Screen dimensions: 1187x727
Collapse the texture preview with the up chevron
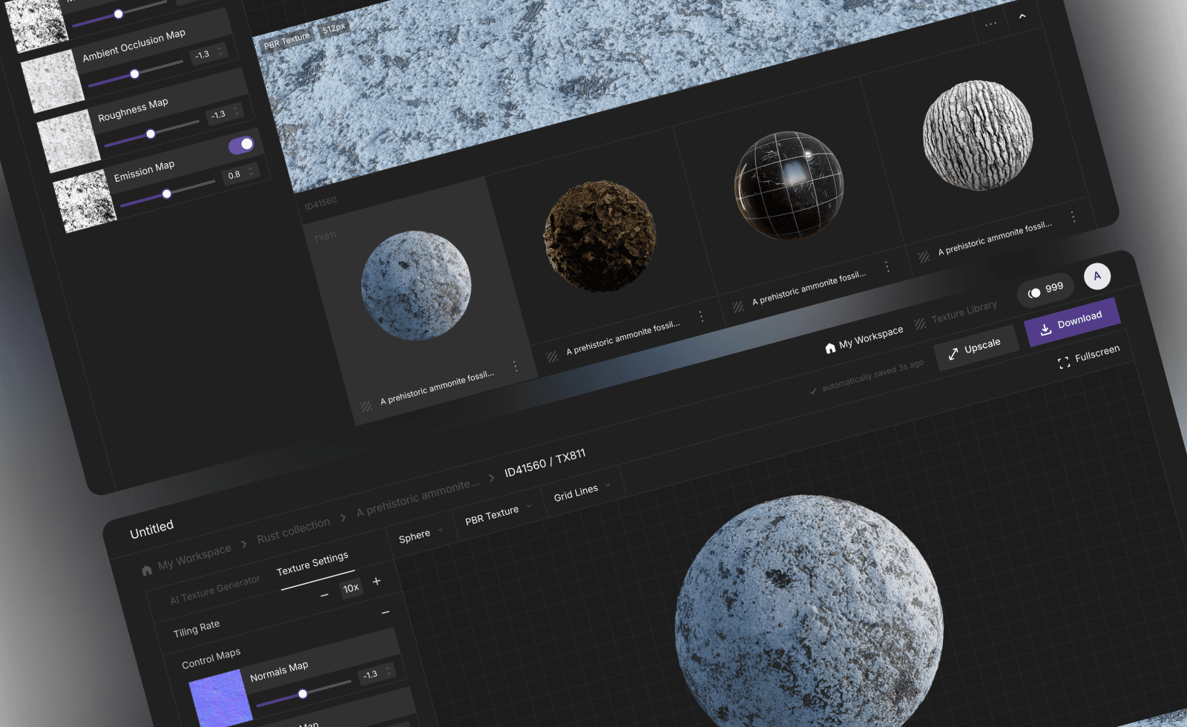1022,16
